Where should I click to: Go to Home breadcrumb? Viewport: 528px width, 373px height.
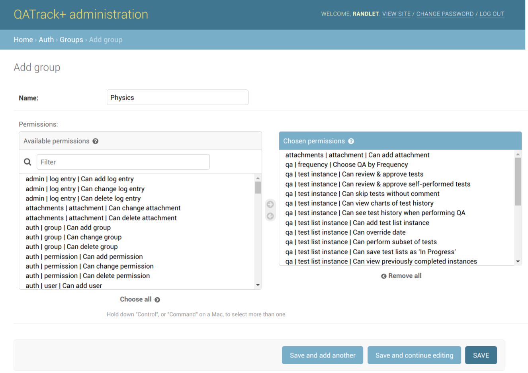(x=23, y=39)
